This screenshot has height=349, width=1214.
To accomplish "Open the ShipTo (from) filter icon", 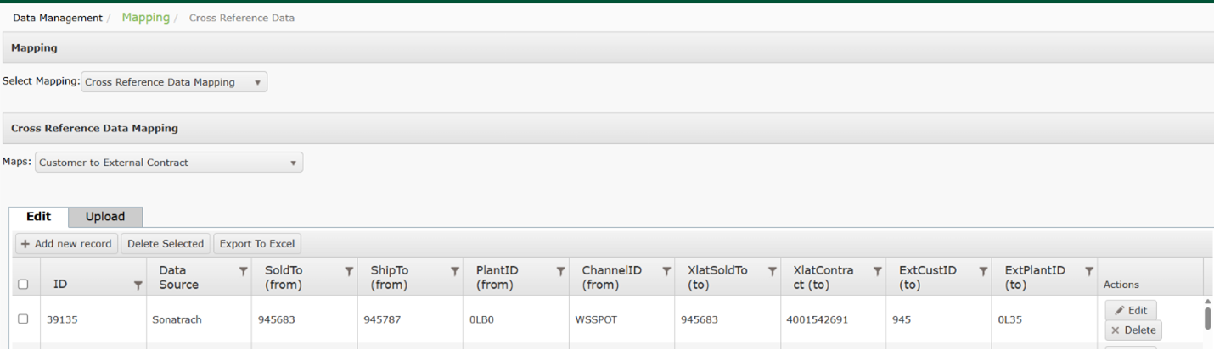I will [x=455, y=271].
